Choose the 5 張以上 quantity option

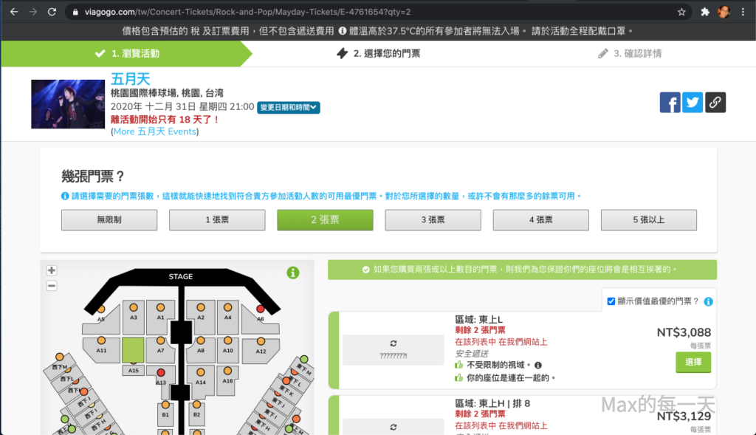tap(649, 220)
